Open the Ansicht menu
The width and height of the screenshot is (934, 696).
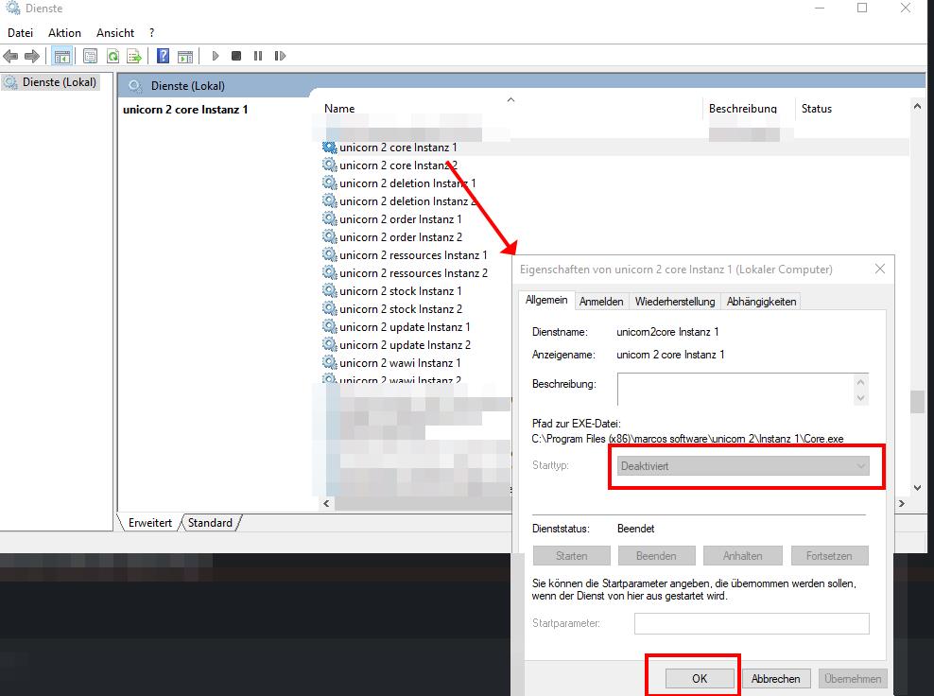(x=115, y=33)
